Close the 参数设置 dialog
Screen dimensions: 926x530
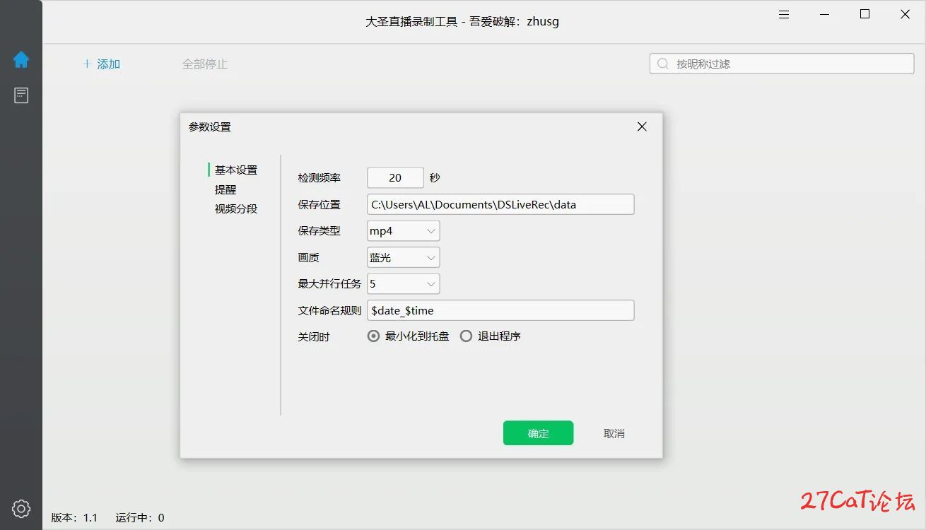[x=642, y=126]
